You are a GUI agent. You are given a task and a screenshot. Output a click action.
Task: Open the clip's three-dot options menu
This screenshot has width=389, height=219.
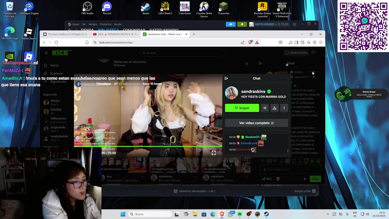284,108
